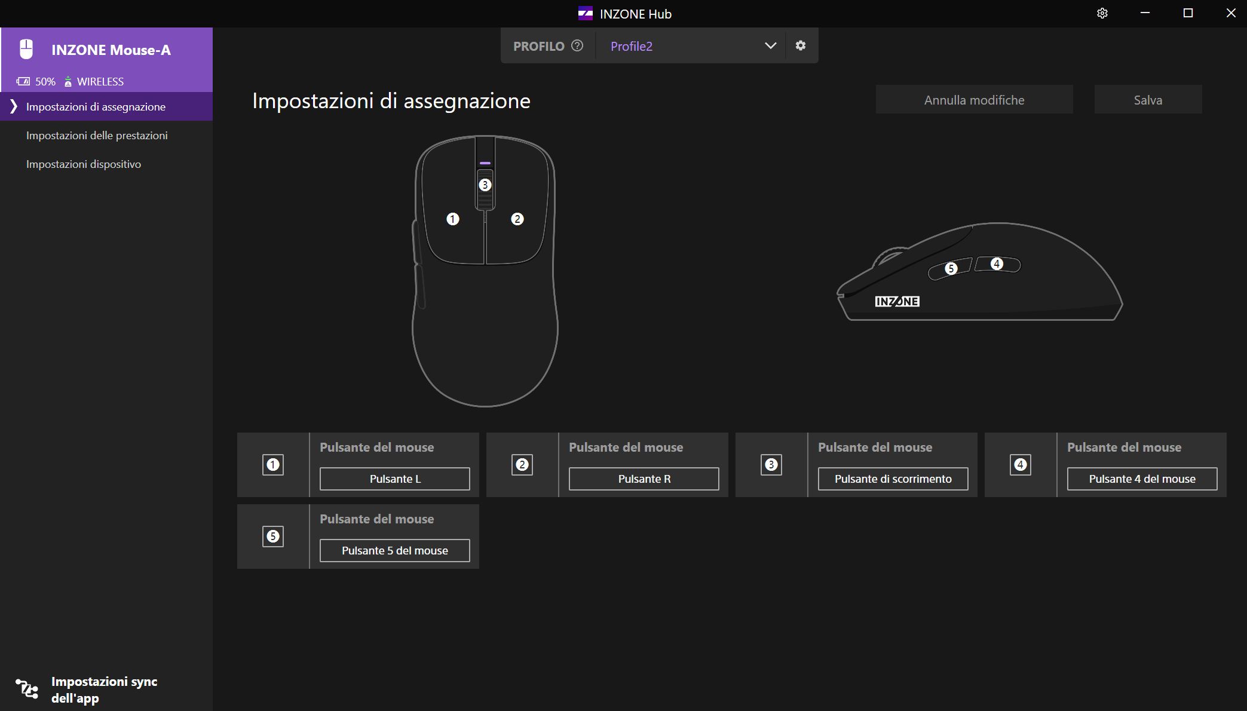The height and width of the screenshot is (711, 1247).
Task: Click the INZONE Mouse-A device icon
Action: coord(26,50)
